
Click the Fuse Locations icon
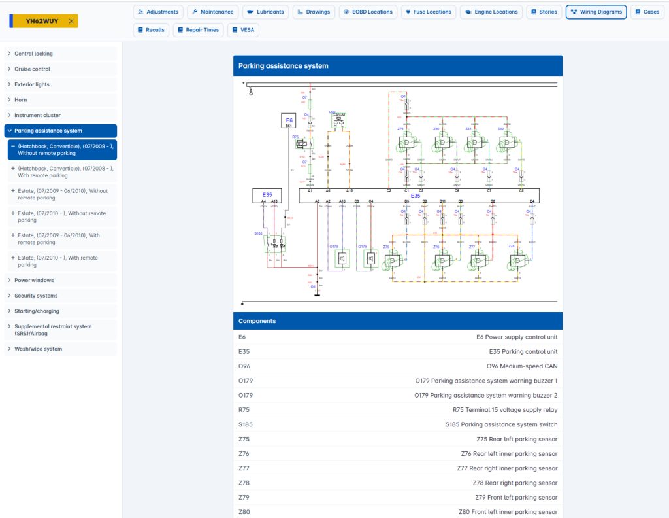coord(407,12)
